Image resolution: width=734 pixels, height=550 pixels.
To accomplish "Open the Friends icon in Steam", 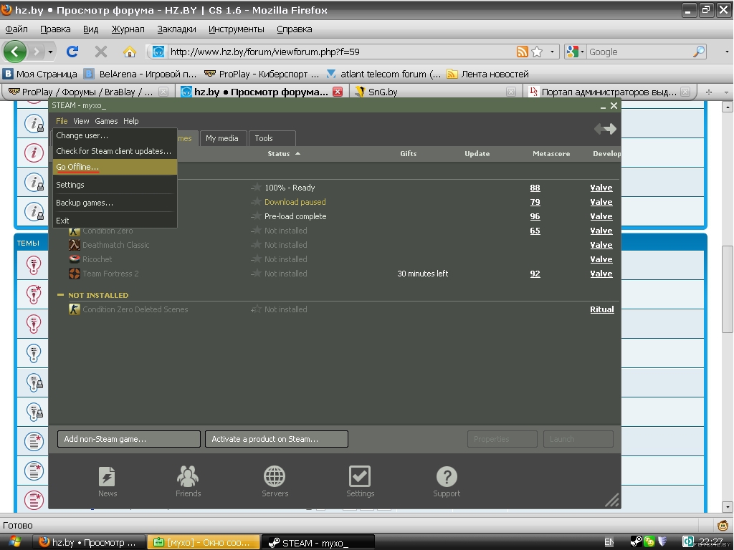I will click(189, 482).
